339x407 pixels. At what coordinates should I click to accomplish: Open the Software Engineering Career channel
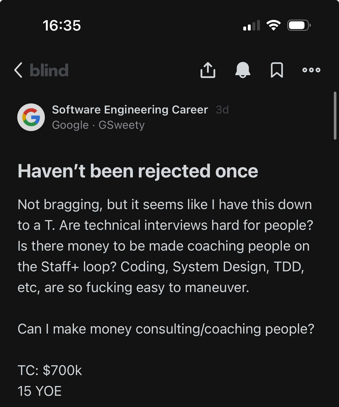130,110
